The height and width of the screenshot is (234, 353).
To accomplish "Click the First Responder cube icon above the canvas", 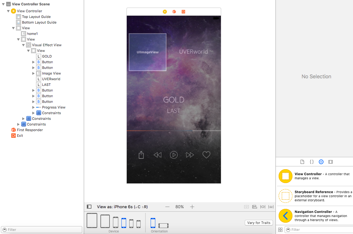I will (x=174, y=12).
